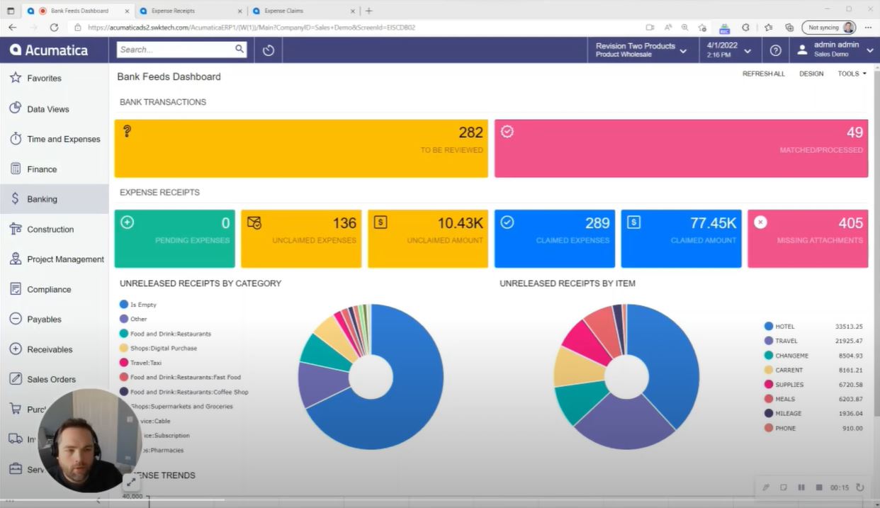Toggle the 'Is Empty' legend color swatch
The height and width of the screenshot is (508, 880).
(124, 305)
